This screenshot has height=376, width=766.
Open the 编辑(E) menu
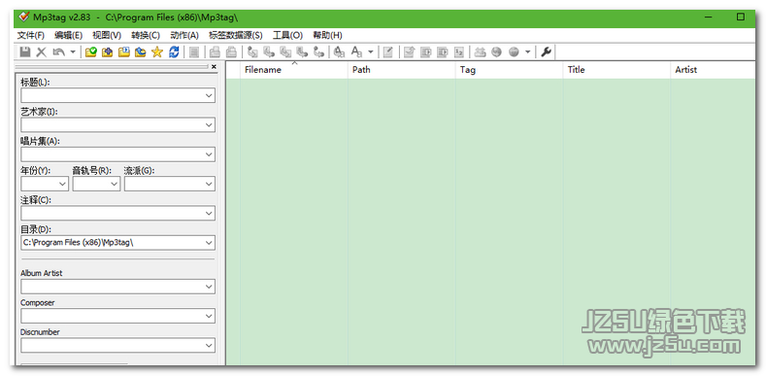point(68,35)
